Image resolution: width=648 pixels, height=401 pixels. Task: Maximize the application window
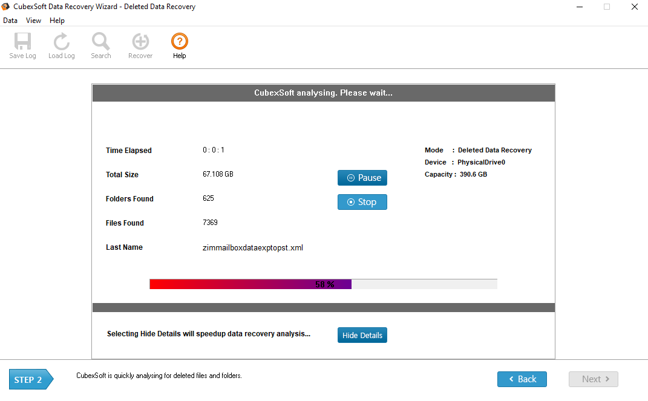coord(606,7)
